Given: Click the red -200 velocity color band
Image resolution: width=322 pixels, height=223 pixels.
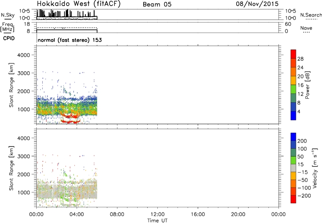Looking at the screenshot, I should tap(293, 199).
